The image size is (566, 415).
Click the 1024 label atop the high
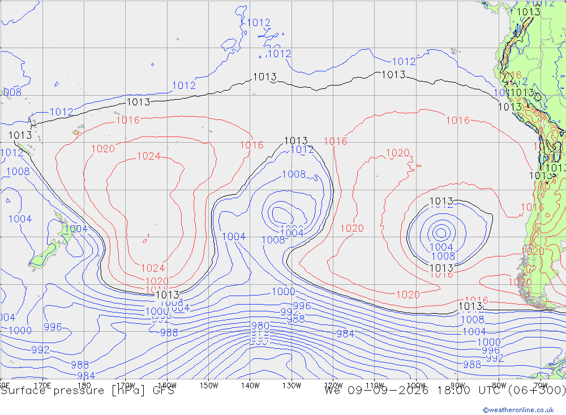pyautogui.click(x=148, y=156)
